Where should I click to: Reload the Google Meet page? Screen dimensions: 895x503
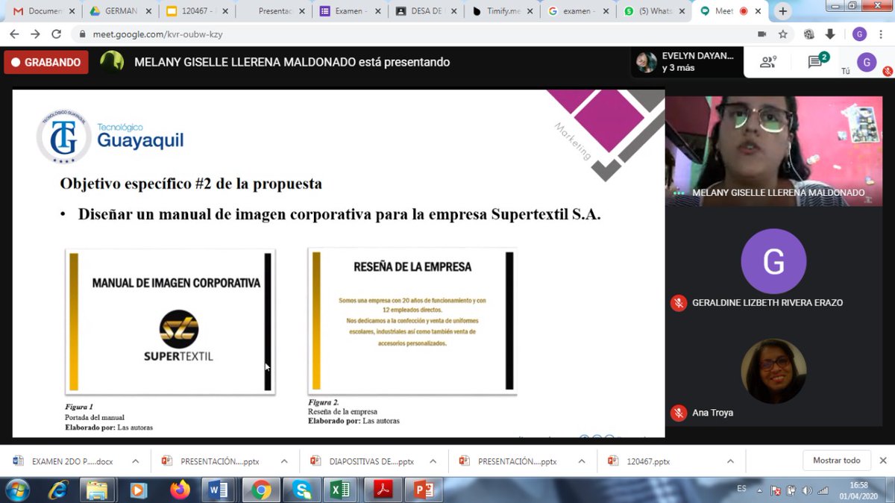(x=56, y=34)
